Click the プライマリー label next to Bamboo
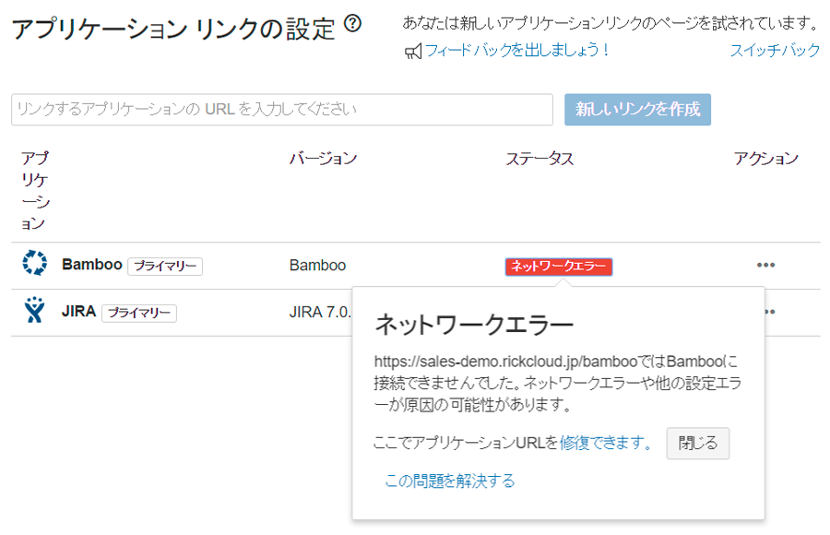 [165, 266]
